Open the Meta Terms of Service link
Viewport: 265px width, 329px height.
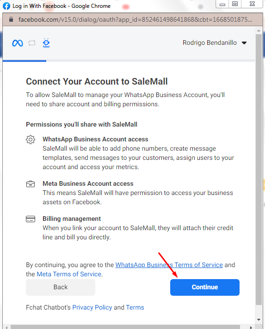pos(69,274)
